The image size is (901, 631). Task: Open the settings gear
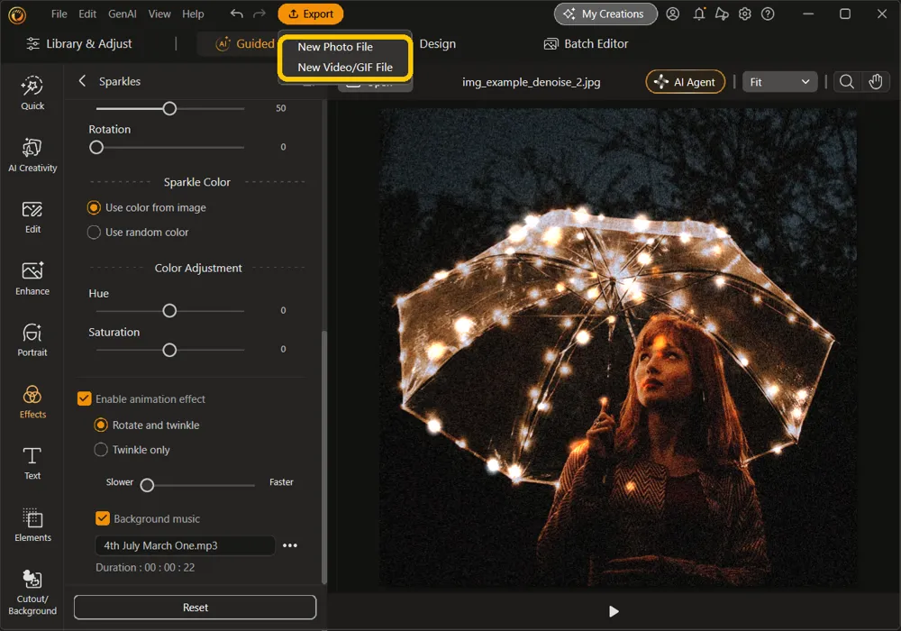pyautogui.click(x=745, y=14)
